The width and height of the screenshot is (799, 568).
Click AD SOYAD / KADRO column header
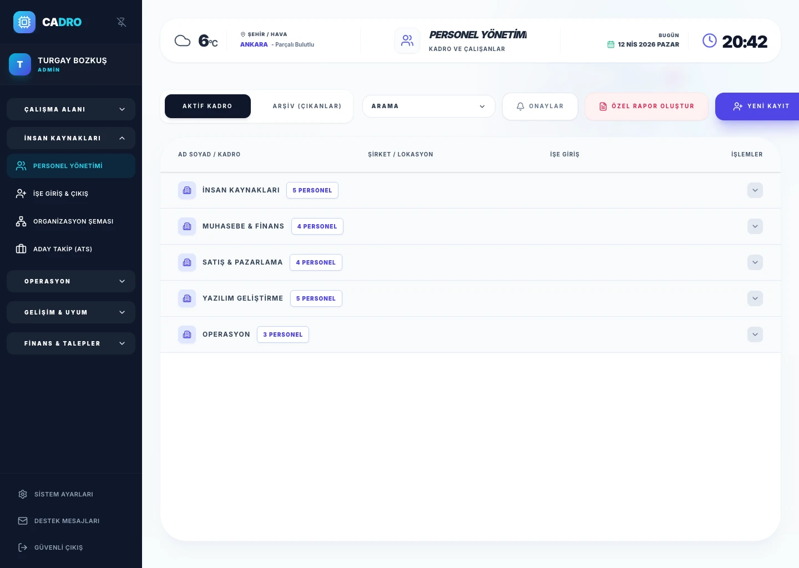click(x=209, y=154)
